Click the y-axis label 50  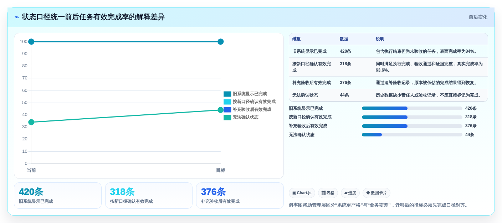pos(25,103)
